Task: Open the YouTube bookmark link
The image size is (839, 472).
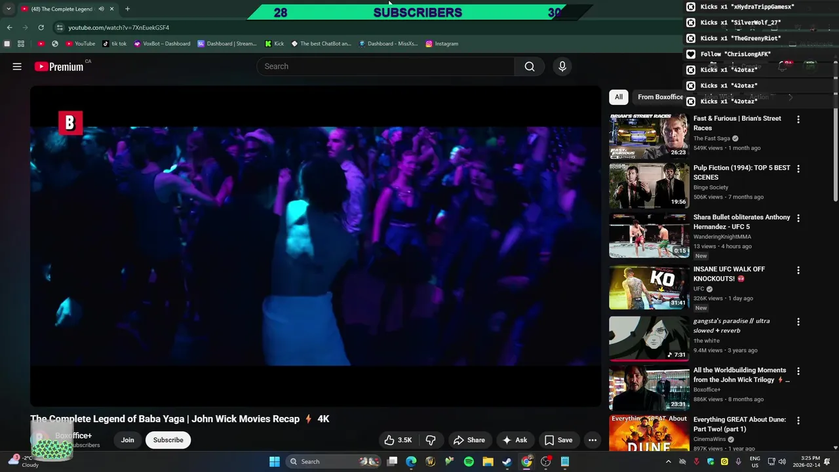Action: (x=80, y=44)
